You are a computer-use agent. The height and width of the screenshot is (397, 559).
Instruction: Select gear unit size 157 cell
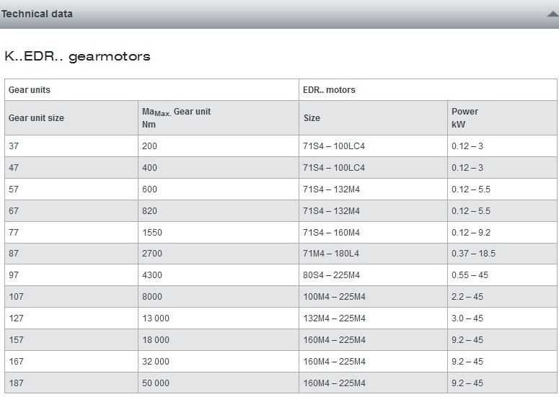[x=71, y=339]
